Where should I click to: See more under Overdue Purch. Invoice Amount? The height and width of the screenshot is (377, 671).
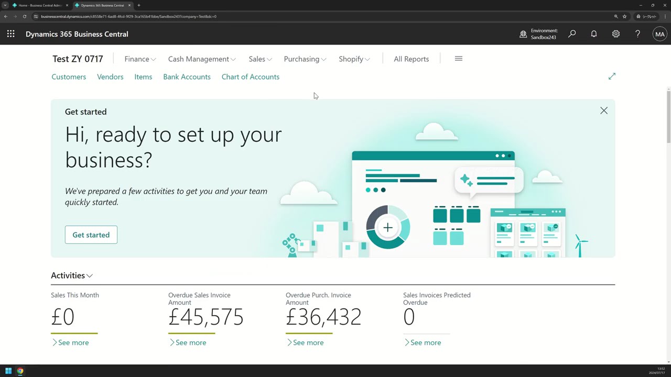coord(305,342)
